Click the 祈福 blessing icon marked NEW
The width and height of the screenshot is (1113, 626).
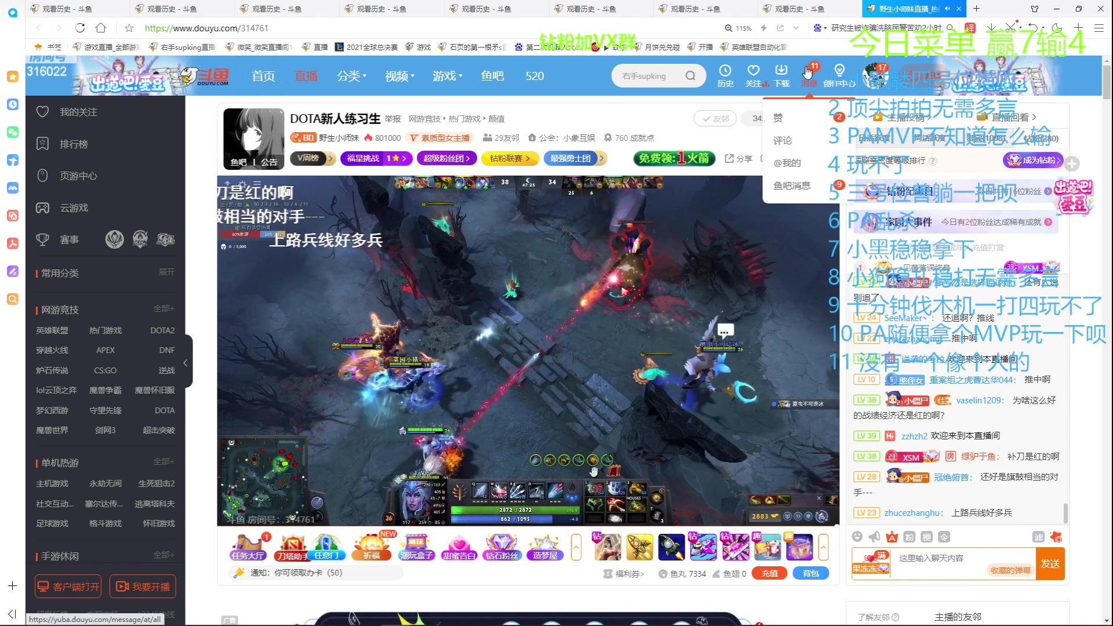[x=372, y=548]
